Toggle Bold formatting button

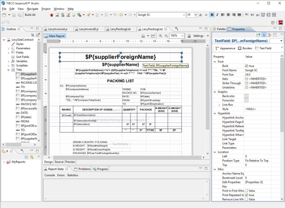212,15
